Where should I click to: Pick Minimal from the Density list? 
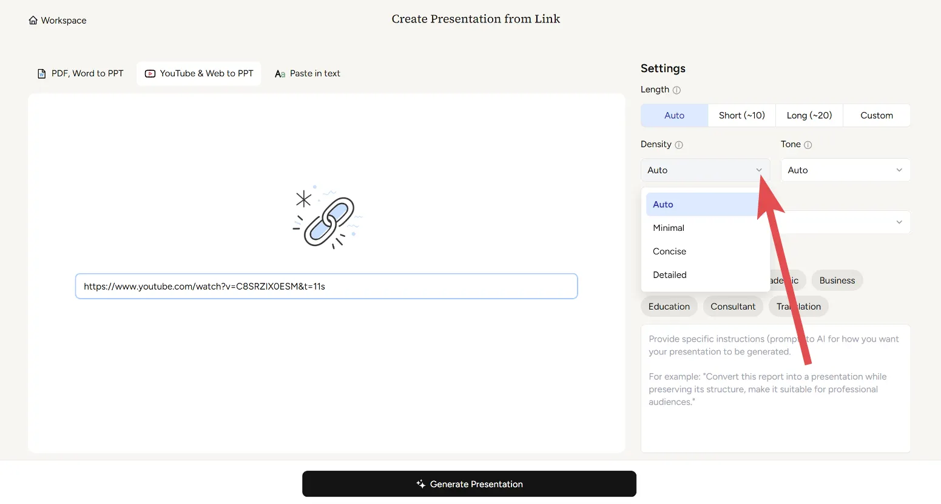point(669,228)
